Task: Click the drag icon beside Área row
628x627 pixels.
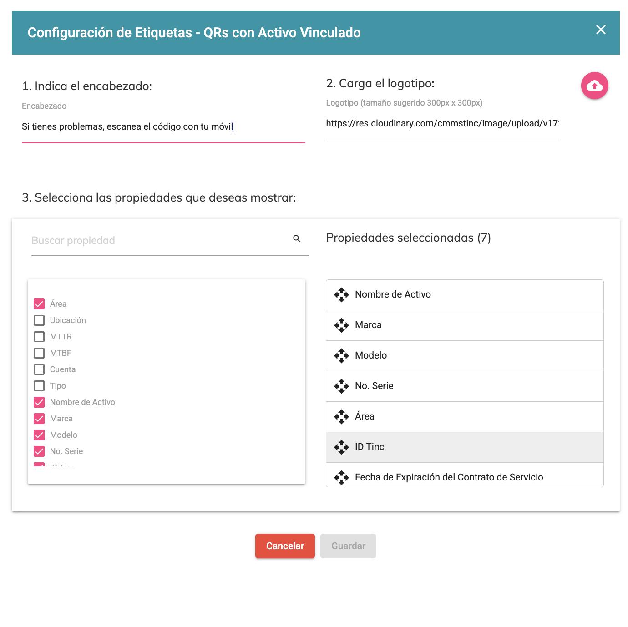Action: coord(341,417)
